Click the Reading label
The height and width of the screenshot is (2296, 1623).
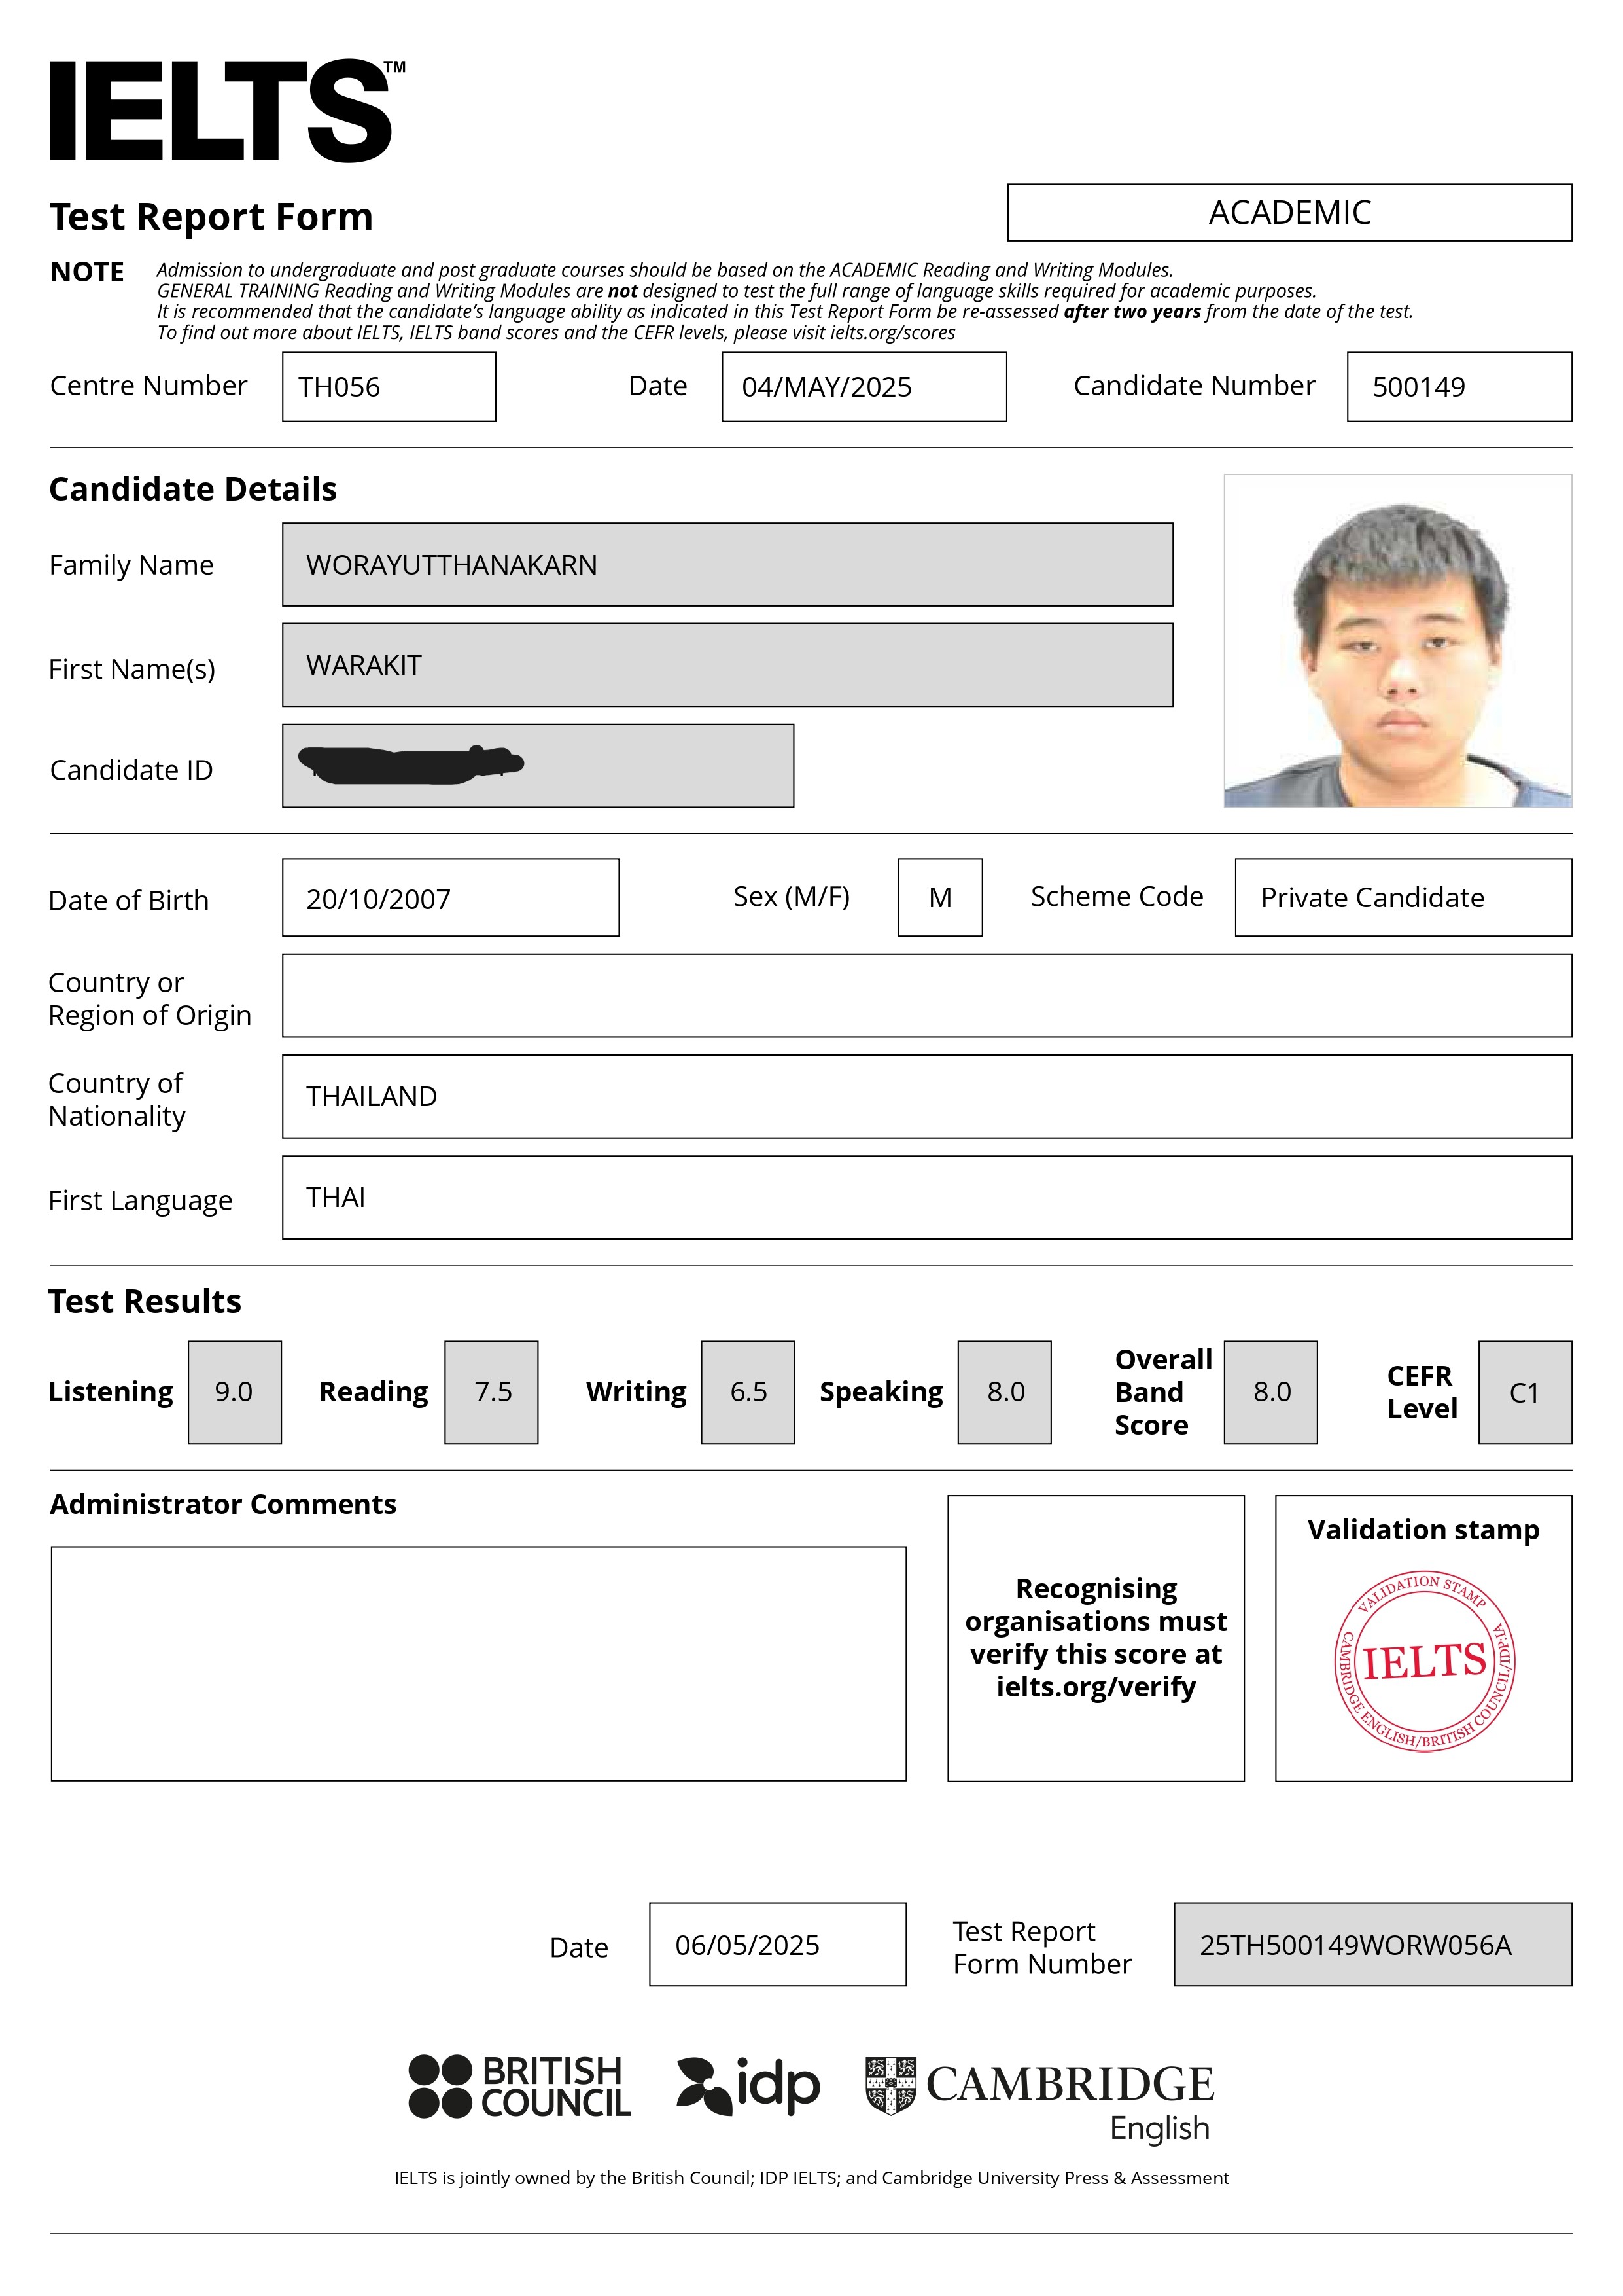(x=373, y=1392)
